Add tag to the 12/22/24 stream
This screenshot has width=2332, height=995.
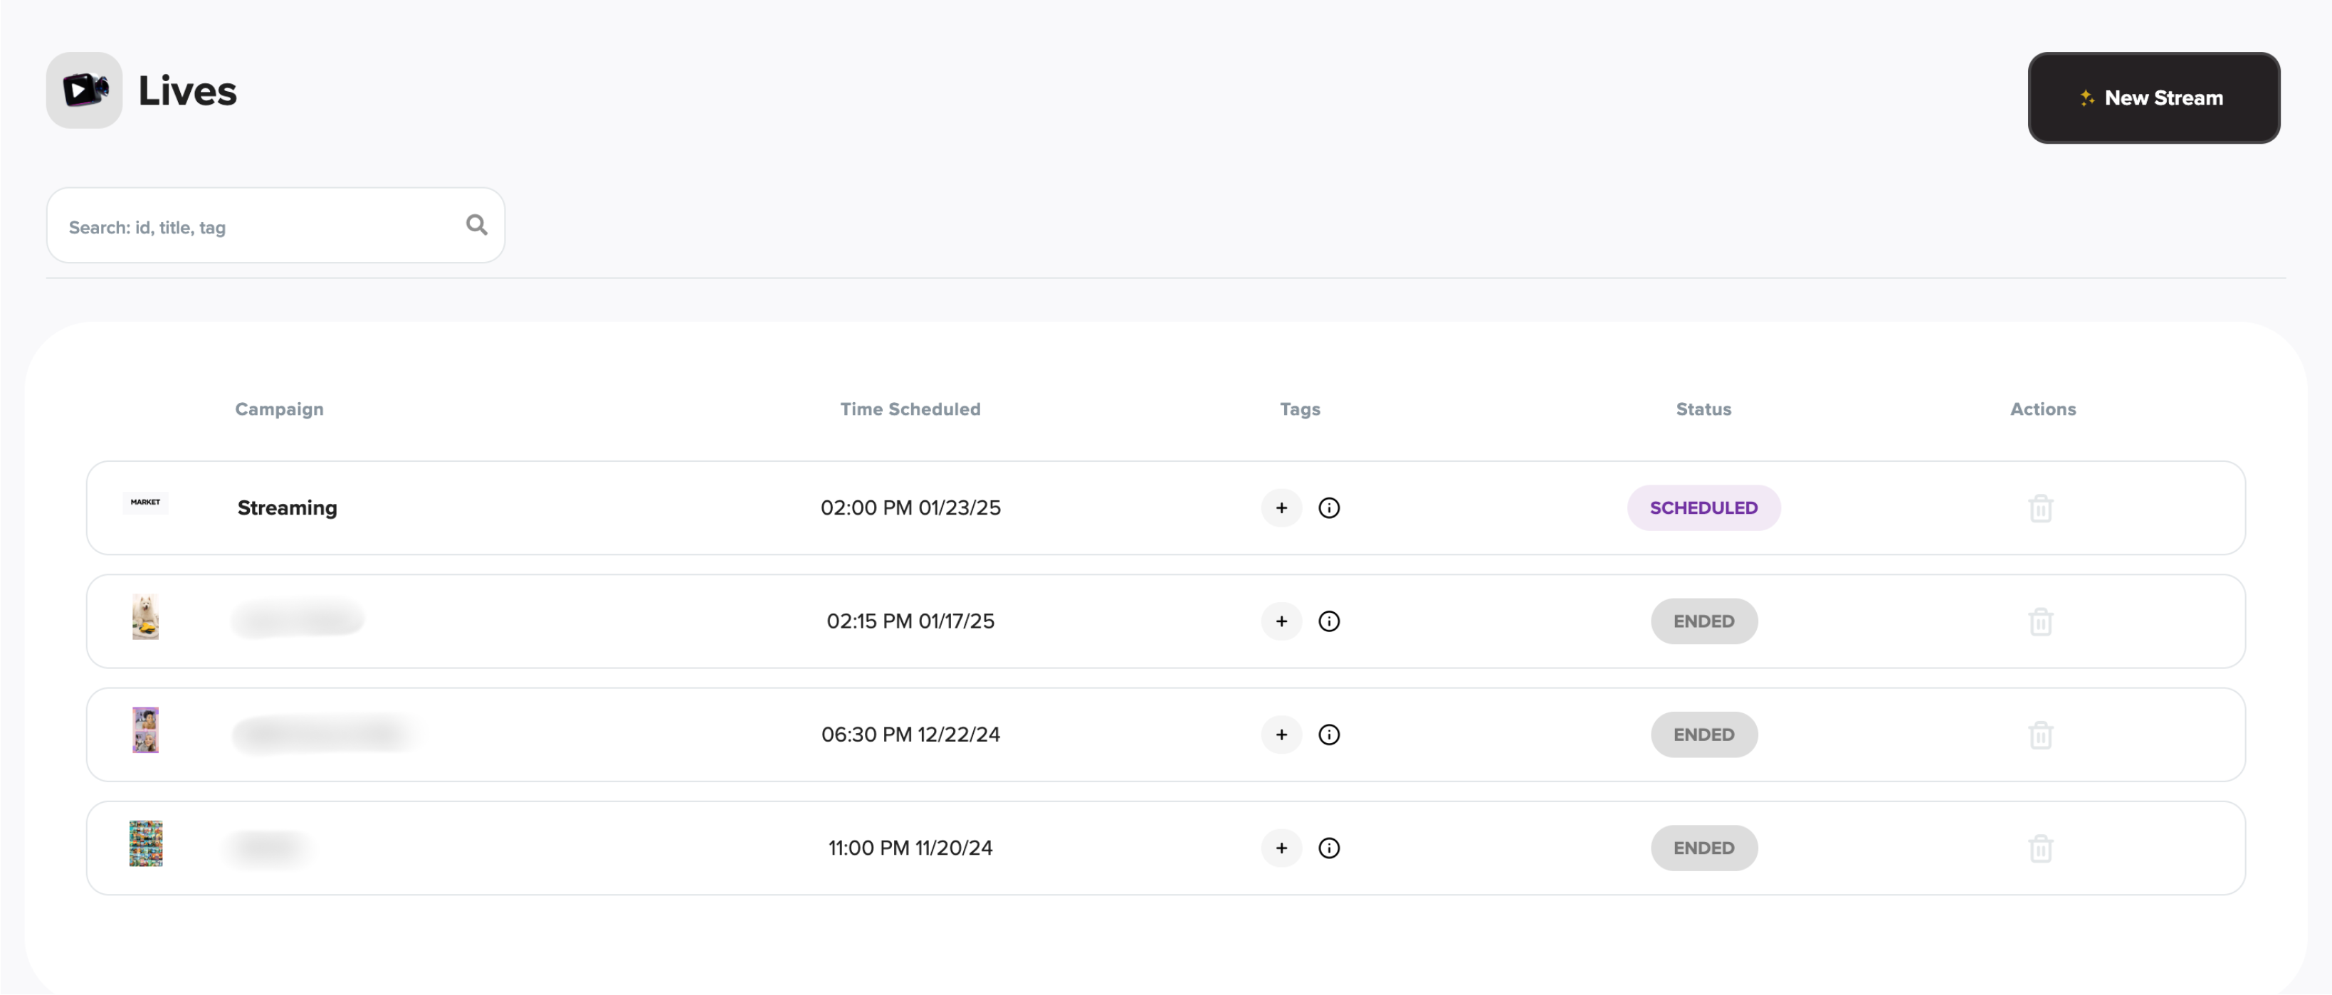point(1281,735)
